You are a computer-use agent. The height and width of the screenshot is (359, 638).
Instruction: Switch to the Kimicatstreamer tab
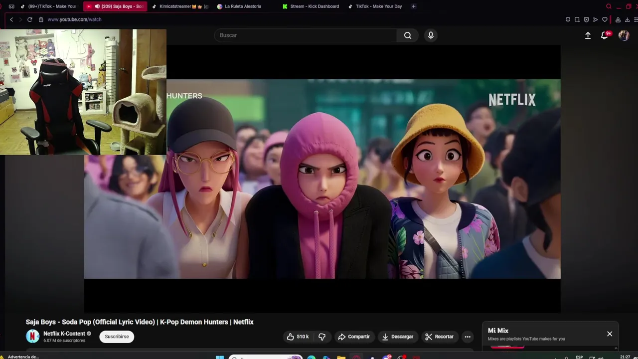tap(180, 6)
